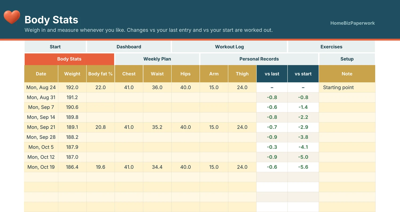Screen dimensions: 400x212
Task: Open the Weekly Plan tab
Action: click(x=157, y=59)
